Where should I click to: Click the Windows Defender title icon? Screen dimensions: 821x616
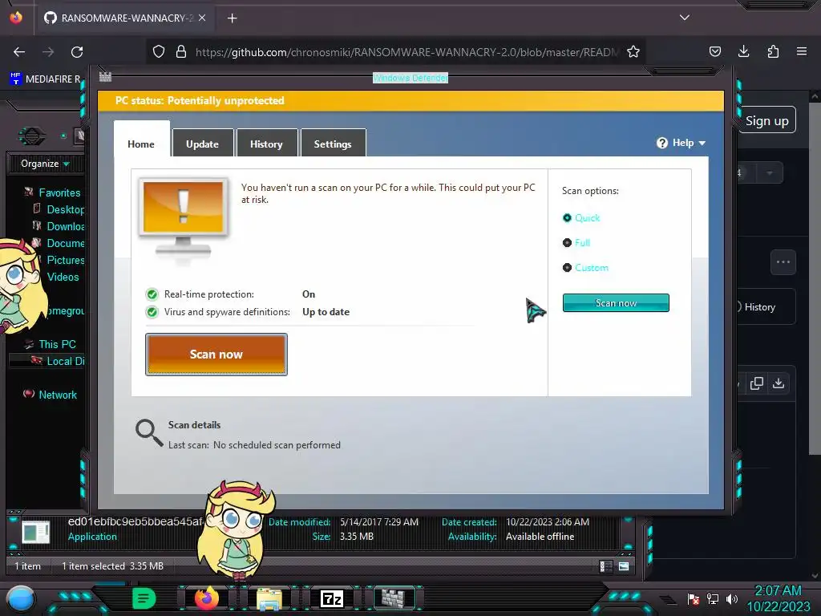(105, 77)
